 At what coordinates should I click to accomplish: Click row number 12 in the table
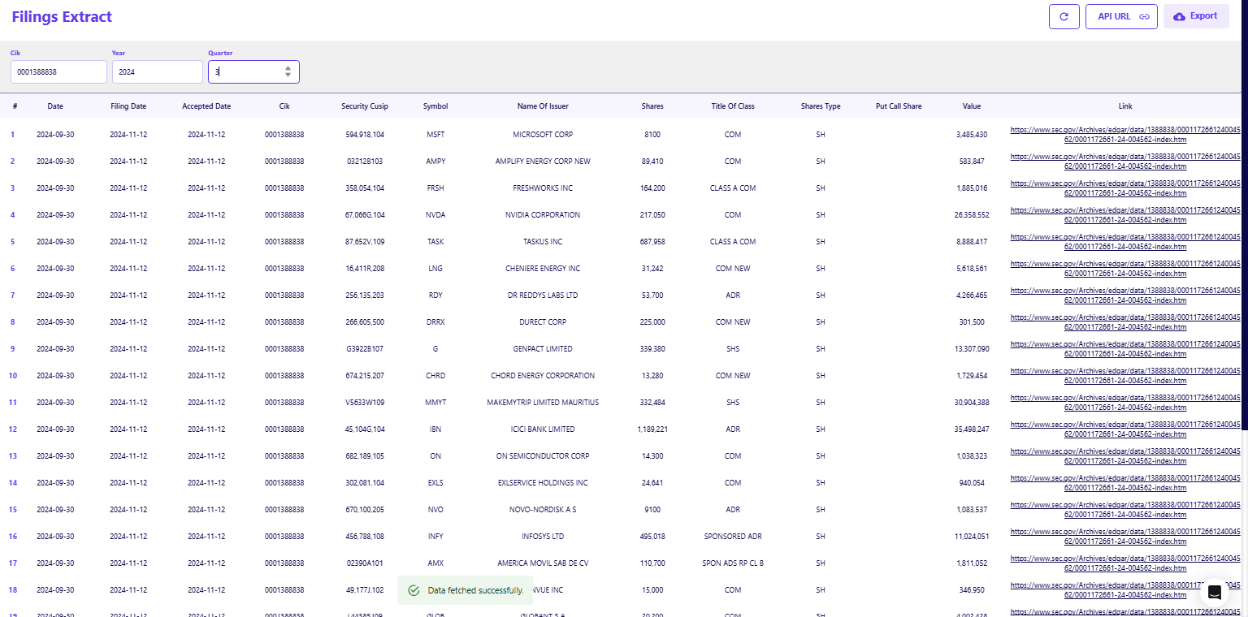(x=13, y=429)
